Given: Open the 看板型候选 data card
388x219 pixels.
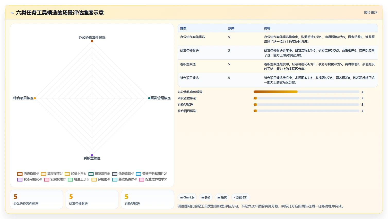Looking at the screenshot, I should pos(148,199).
